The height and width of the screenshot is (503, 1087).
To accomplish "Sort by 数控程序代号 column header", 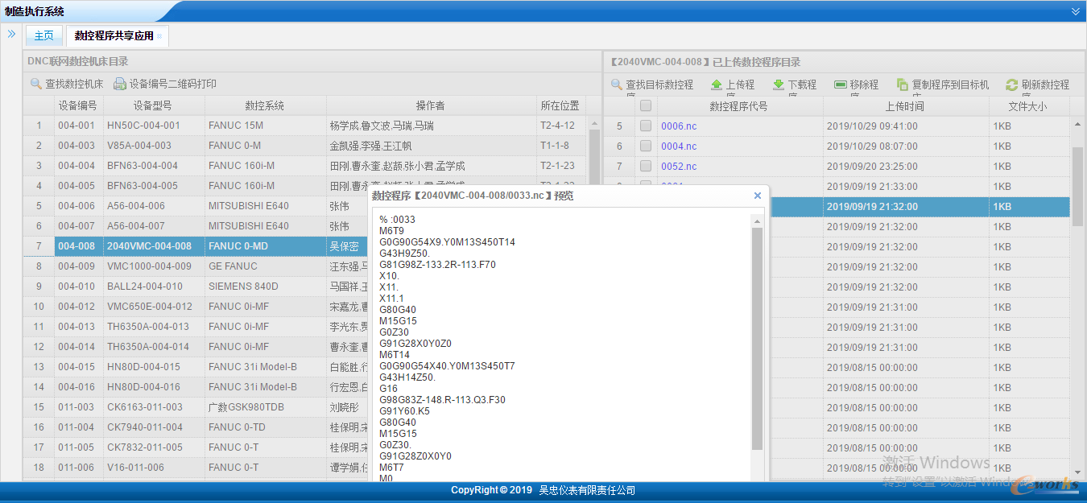I will point(739,105).
